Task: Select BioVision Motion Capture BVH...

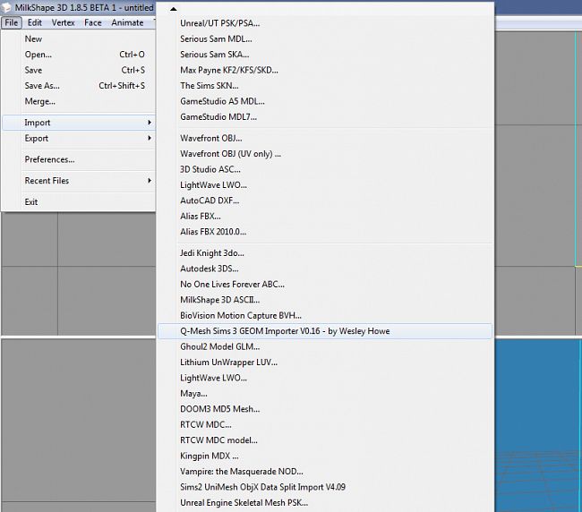Action: coord(240,316)
